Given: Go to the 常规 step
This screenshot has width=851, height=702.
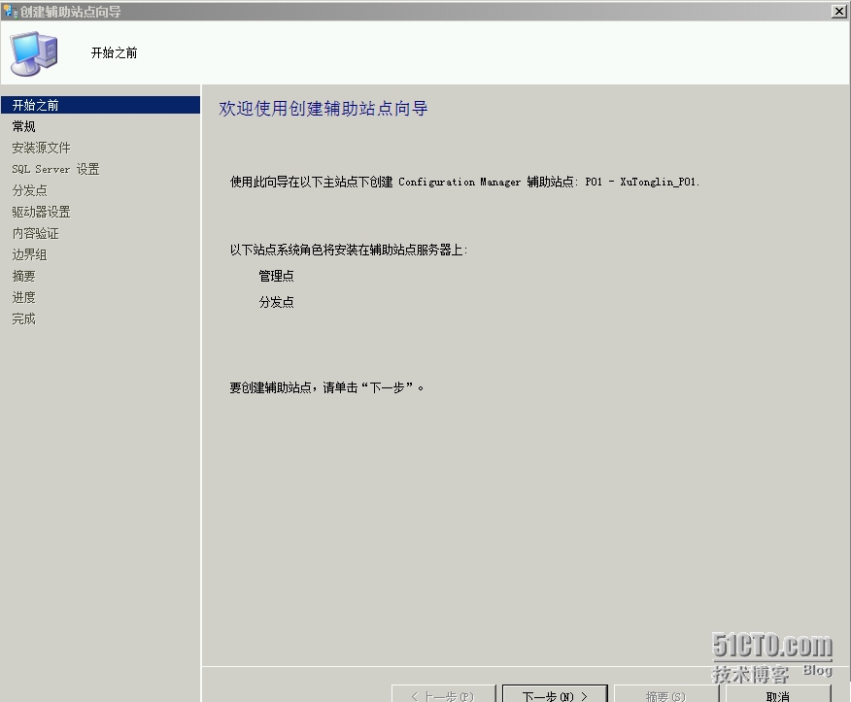Looking at the screenshot, I should coord(24,126).
